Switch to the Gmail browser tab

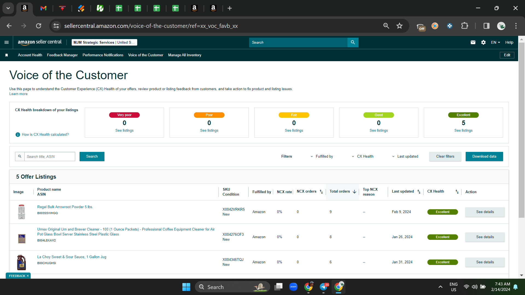[43, 8]
